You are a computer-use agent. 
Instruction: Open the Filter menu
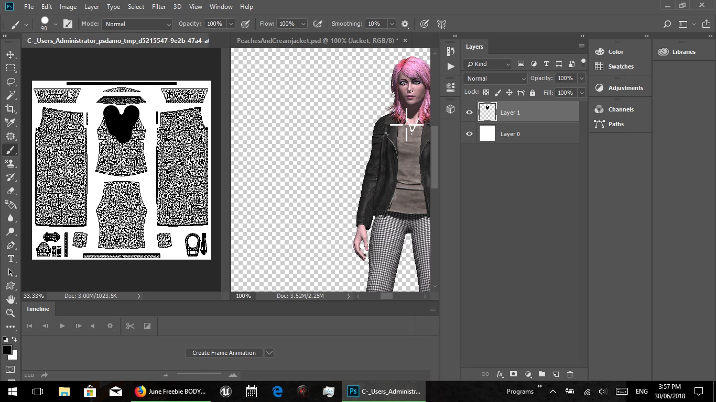point(158,7)
